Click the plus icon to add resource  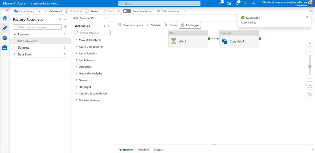[65, 27]
